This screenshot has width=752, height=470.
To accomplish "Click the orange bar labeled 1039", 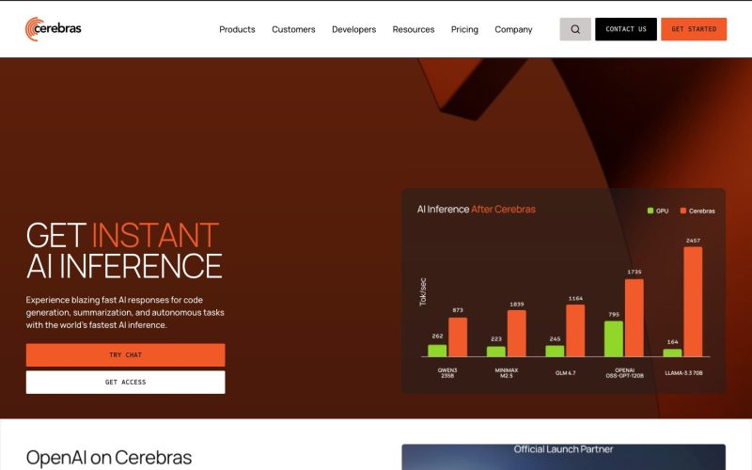I will point(516,334).
